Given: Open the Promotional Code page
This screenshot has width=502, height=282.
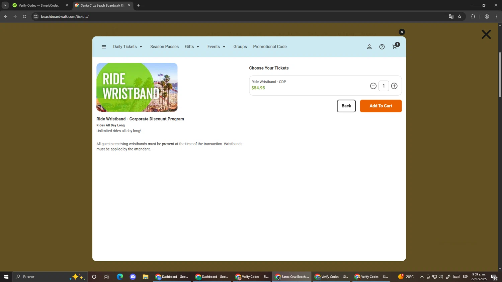Looking at the screenshot, I should tap(270, 47).
